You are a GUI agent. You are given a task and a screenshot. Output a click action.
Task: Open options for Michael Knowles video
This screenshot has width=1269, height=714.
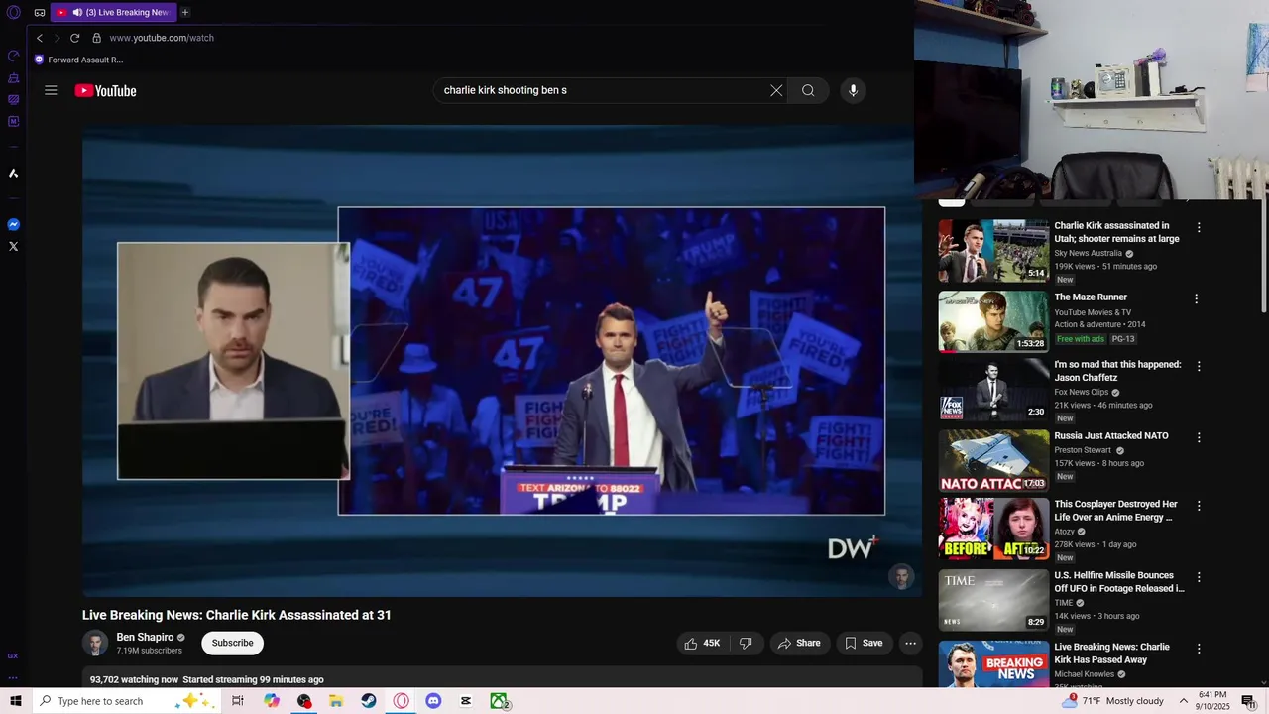point(1199,649)
